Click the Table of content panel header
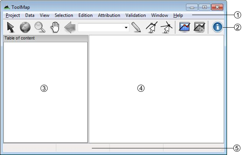 point(46,38)
